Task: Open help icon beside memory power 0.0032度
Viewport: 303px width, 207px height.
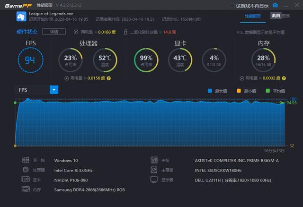Action: (x=284, y=78)
